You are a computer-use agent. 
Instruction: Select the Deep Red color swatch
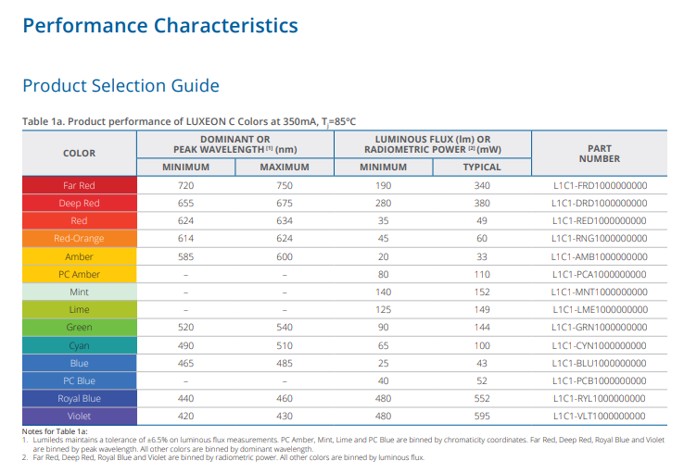[79, 204]
